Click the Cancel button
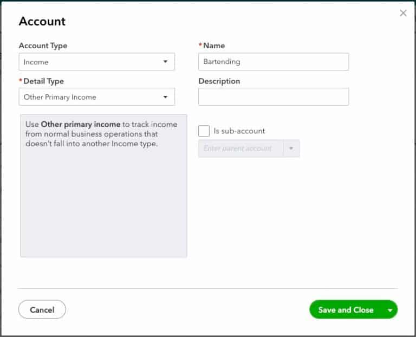 click(x=42, y=309)
